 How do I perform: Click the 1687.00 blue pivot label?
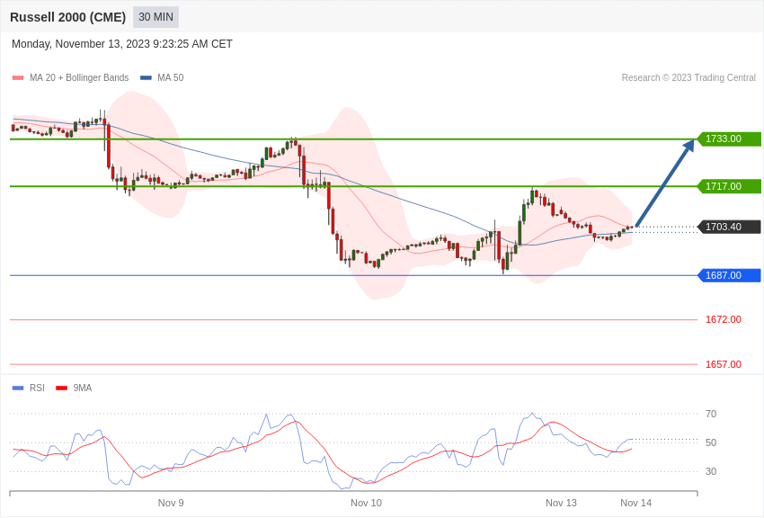click(729, 275)
